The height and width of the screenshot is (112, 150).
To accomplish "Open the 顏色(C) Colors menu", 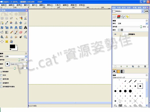I will click(x=50, y=5).
